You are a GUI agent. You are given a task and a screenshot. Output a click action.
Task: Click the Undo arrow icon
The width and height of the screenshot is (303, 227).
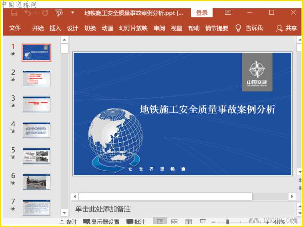[28, 13]
